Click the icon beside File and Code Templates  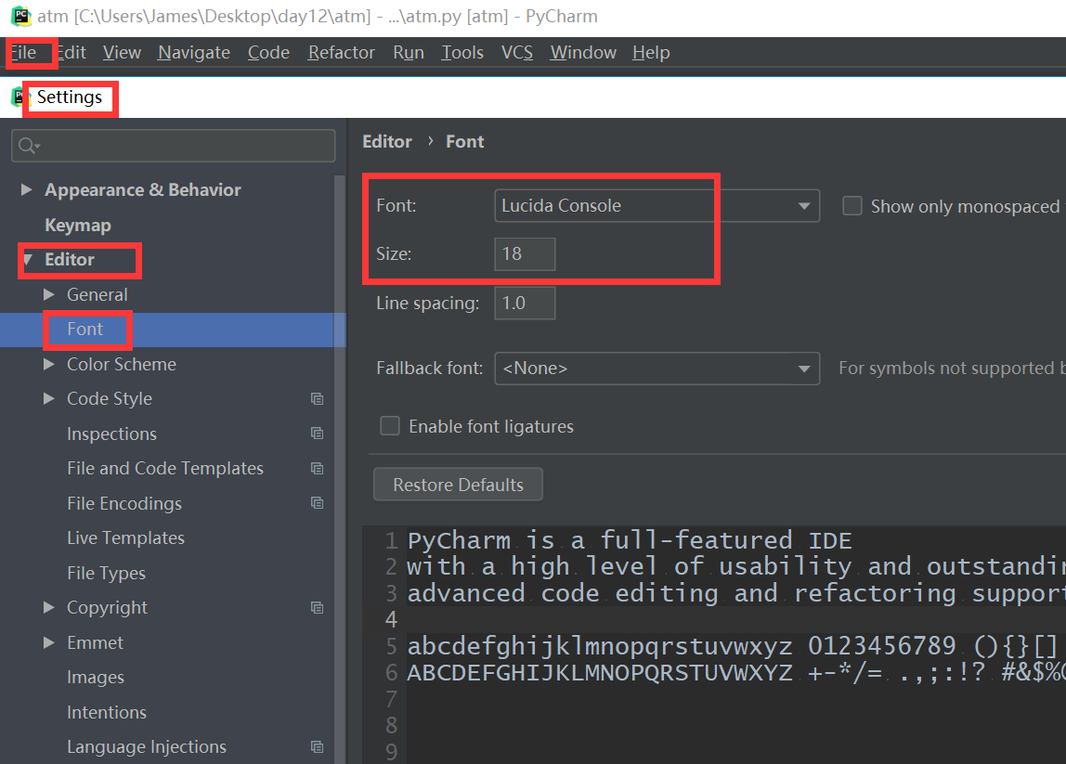coord(317,468)
